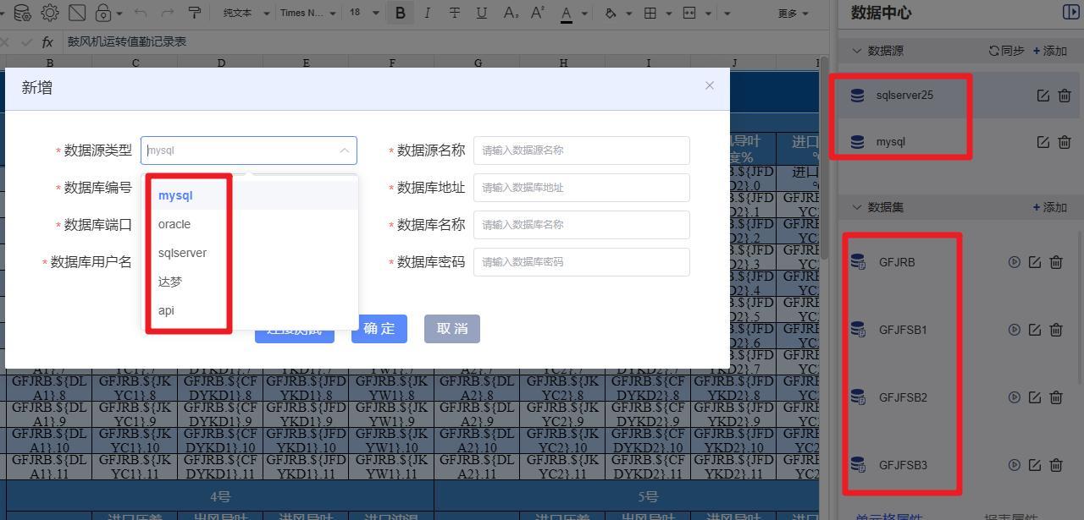
Task: Open the settings gear icon
Action: pos(50,13)
